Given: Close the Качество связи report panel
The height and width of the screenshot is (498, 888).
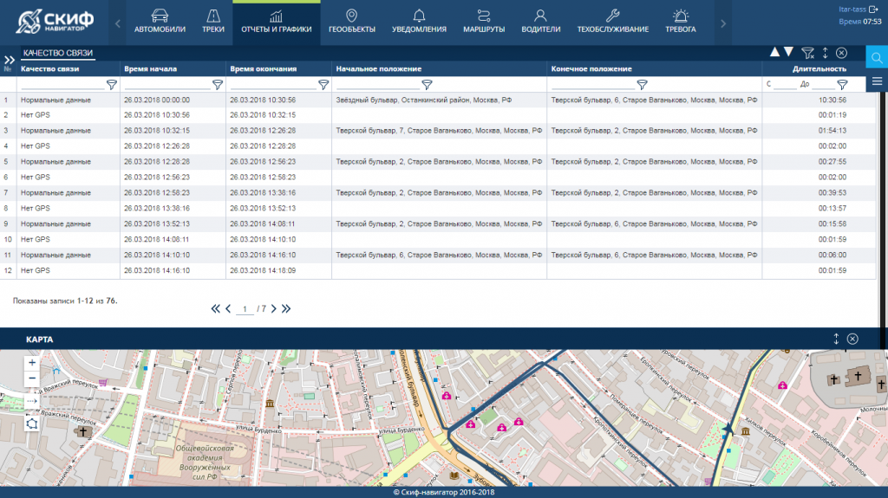Looking at the screenshot, I should pos(841,53).
